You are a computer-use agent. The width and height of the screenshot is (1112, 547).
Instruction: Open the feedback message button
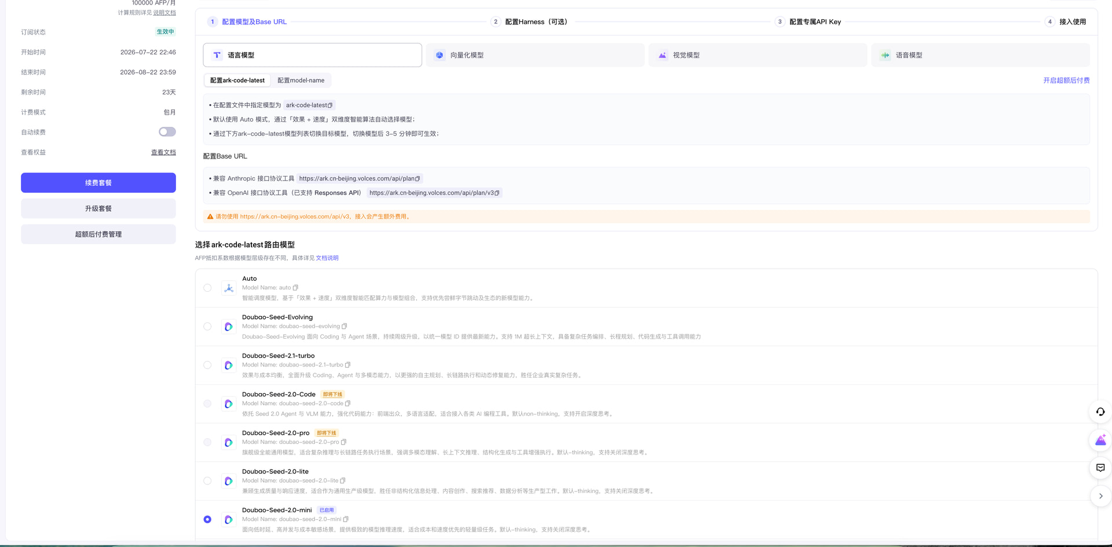coord(1100,468)
